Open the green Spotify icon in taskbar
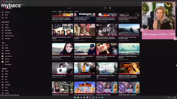Image resolution: width=177 pixels, height=99 pixels. pos(102,98)
